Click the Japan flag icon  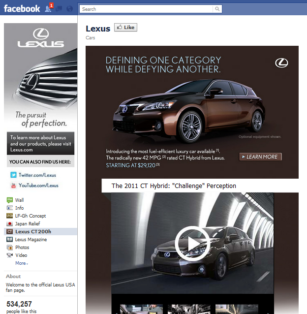tap(10, 223)
